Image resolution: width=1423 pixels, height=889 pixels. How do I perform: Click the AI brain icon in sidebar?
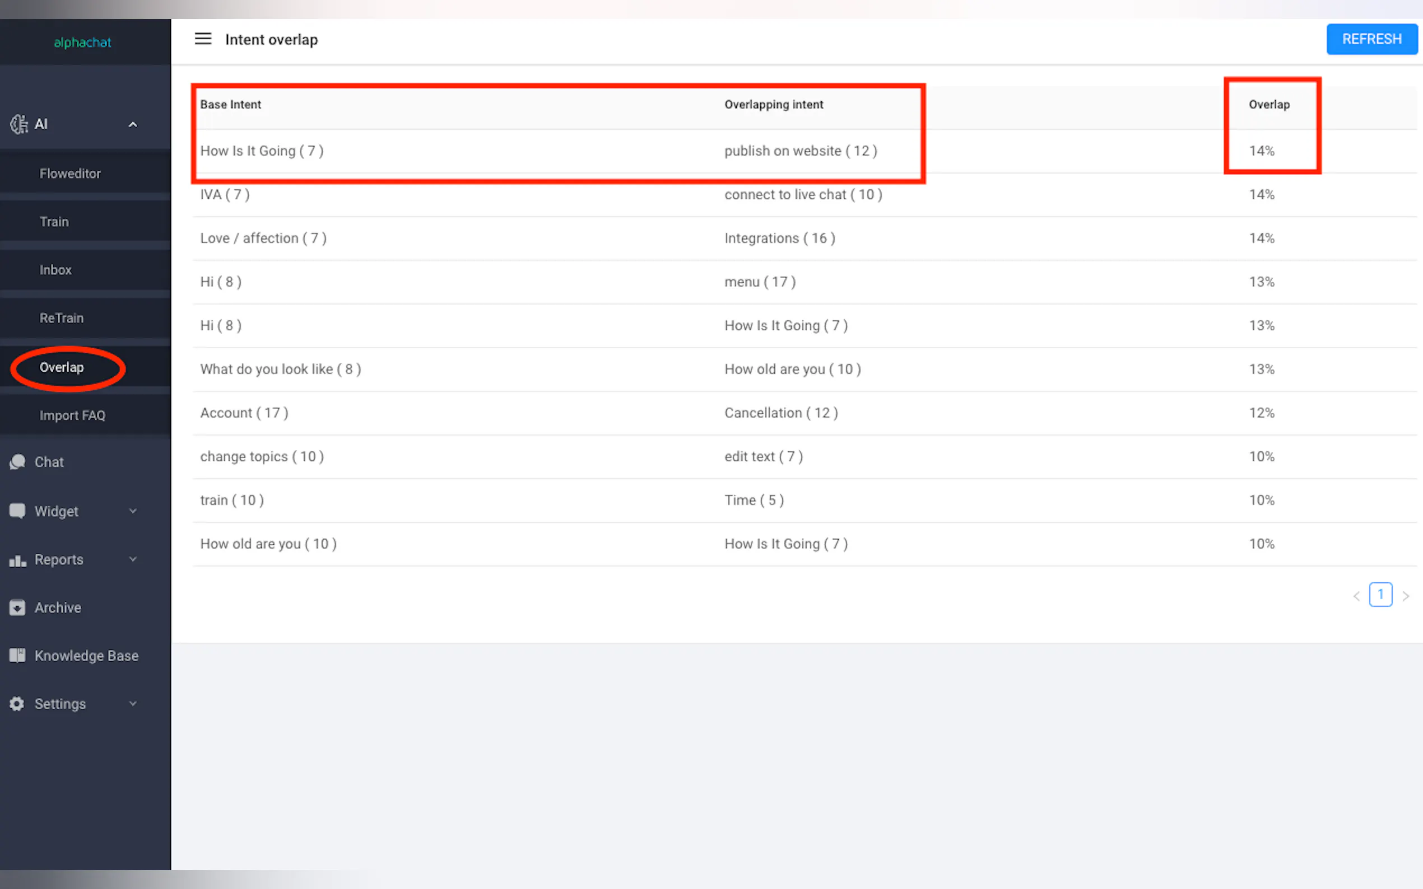18,124
